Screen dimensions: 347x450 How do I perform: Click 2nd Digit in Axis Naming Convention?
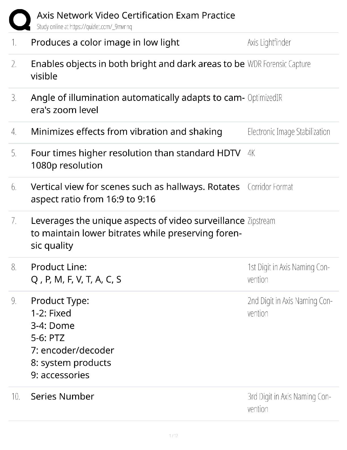[290, 307]
